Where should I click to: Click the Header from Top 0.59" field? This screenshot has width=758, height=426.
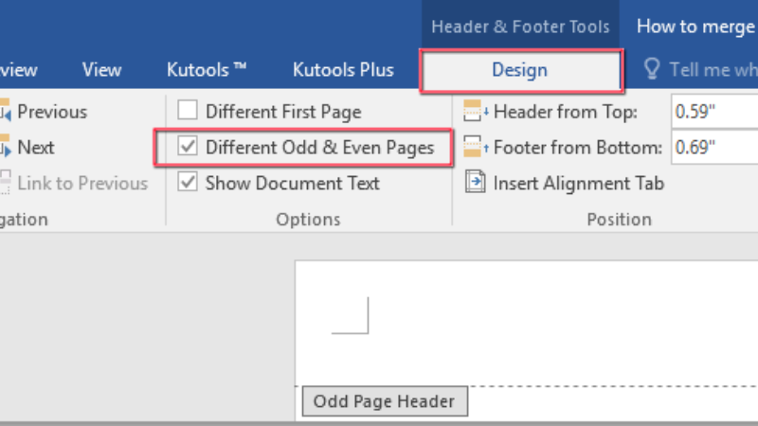(713, 112)
